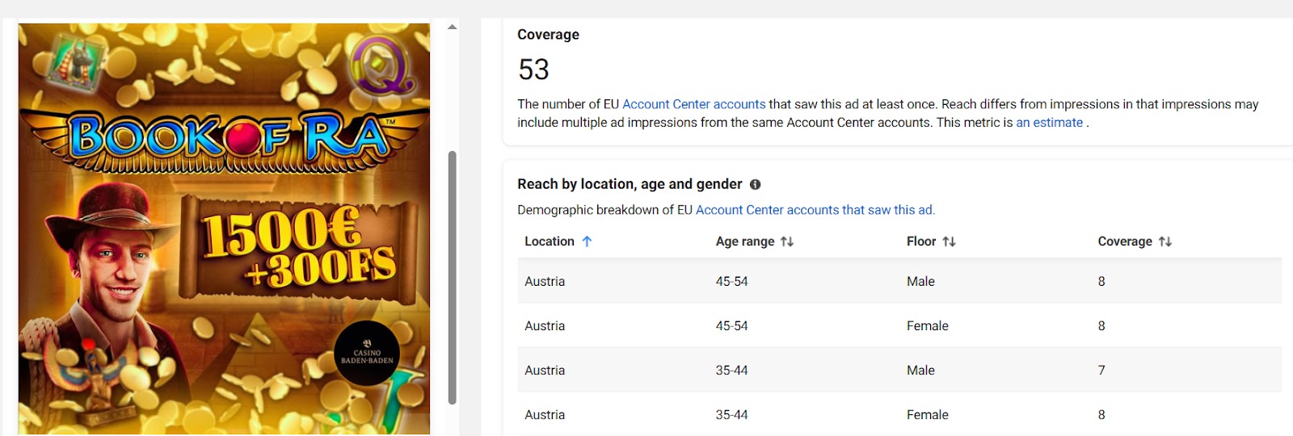Viewport: 1293px width, 436px height.
Task: Click age 35-44 in the Female row
Action: [x=731, y=415]
